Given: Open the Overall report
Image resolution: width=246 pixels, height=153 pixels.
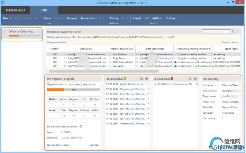Looking at the screenshot, I should 136,18.
